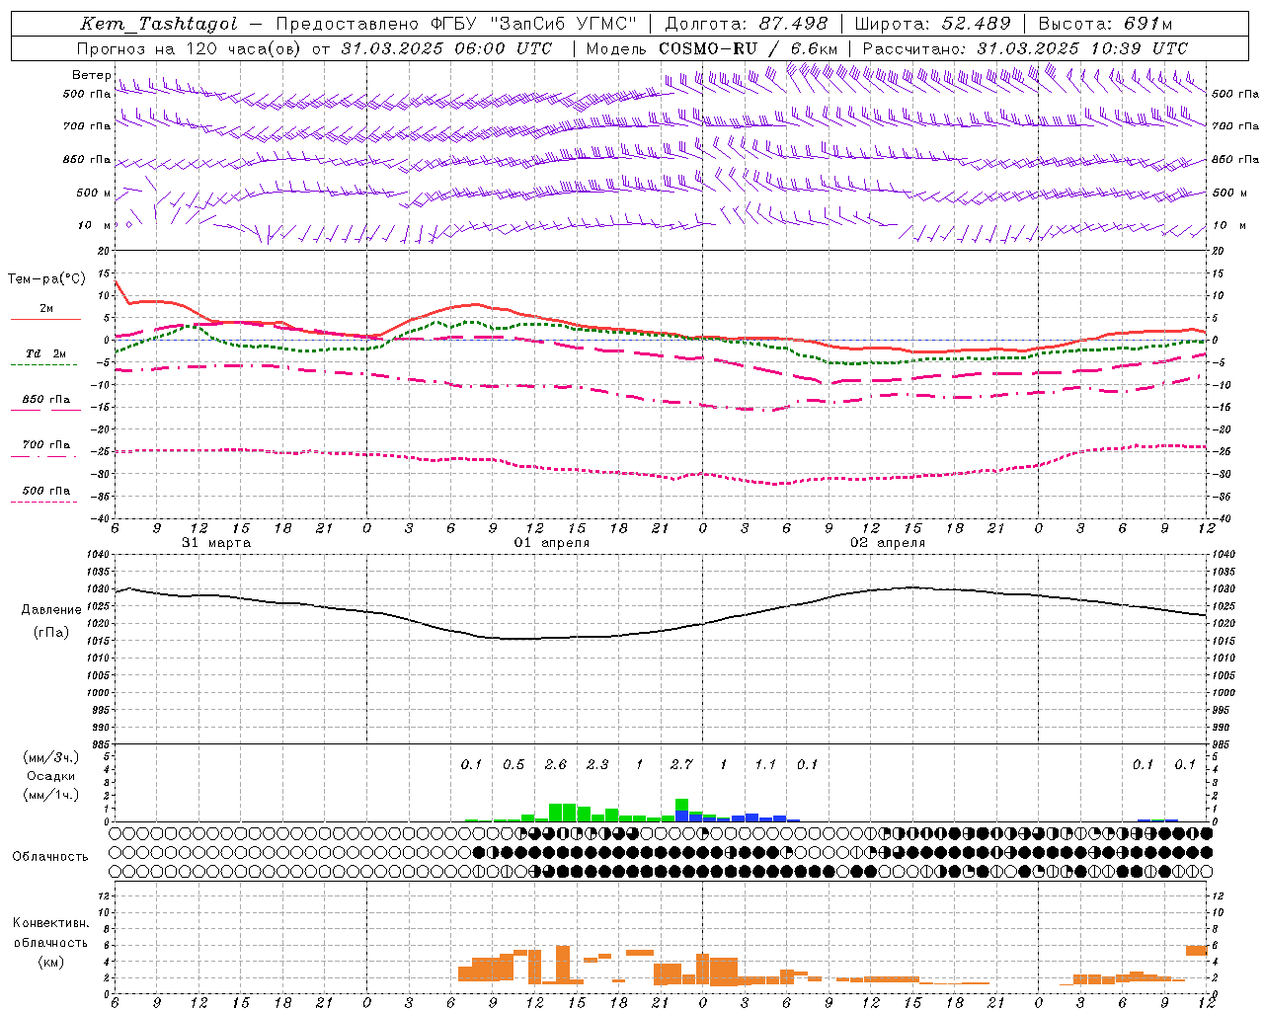Image resolution: width=1264 pixels, height=1011 pixels.
Task: Click the 2.7 precipitation total
Action: [x=681, y=765]
